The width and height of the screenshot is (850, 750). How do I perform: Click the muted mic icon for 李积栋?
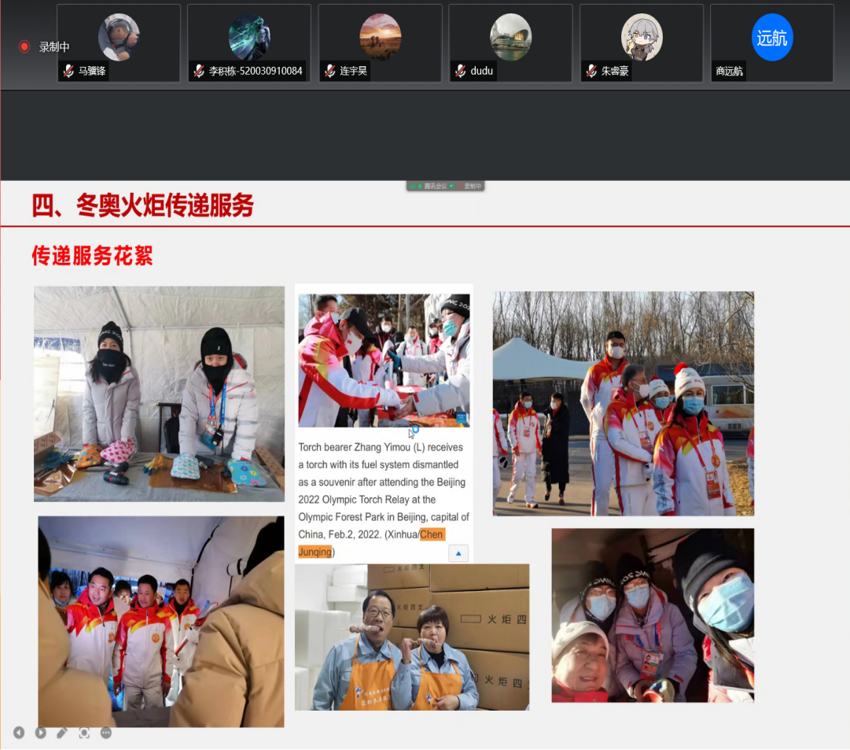pyautogui.click(x=200, y=71)
